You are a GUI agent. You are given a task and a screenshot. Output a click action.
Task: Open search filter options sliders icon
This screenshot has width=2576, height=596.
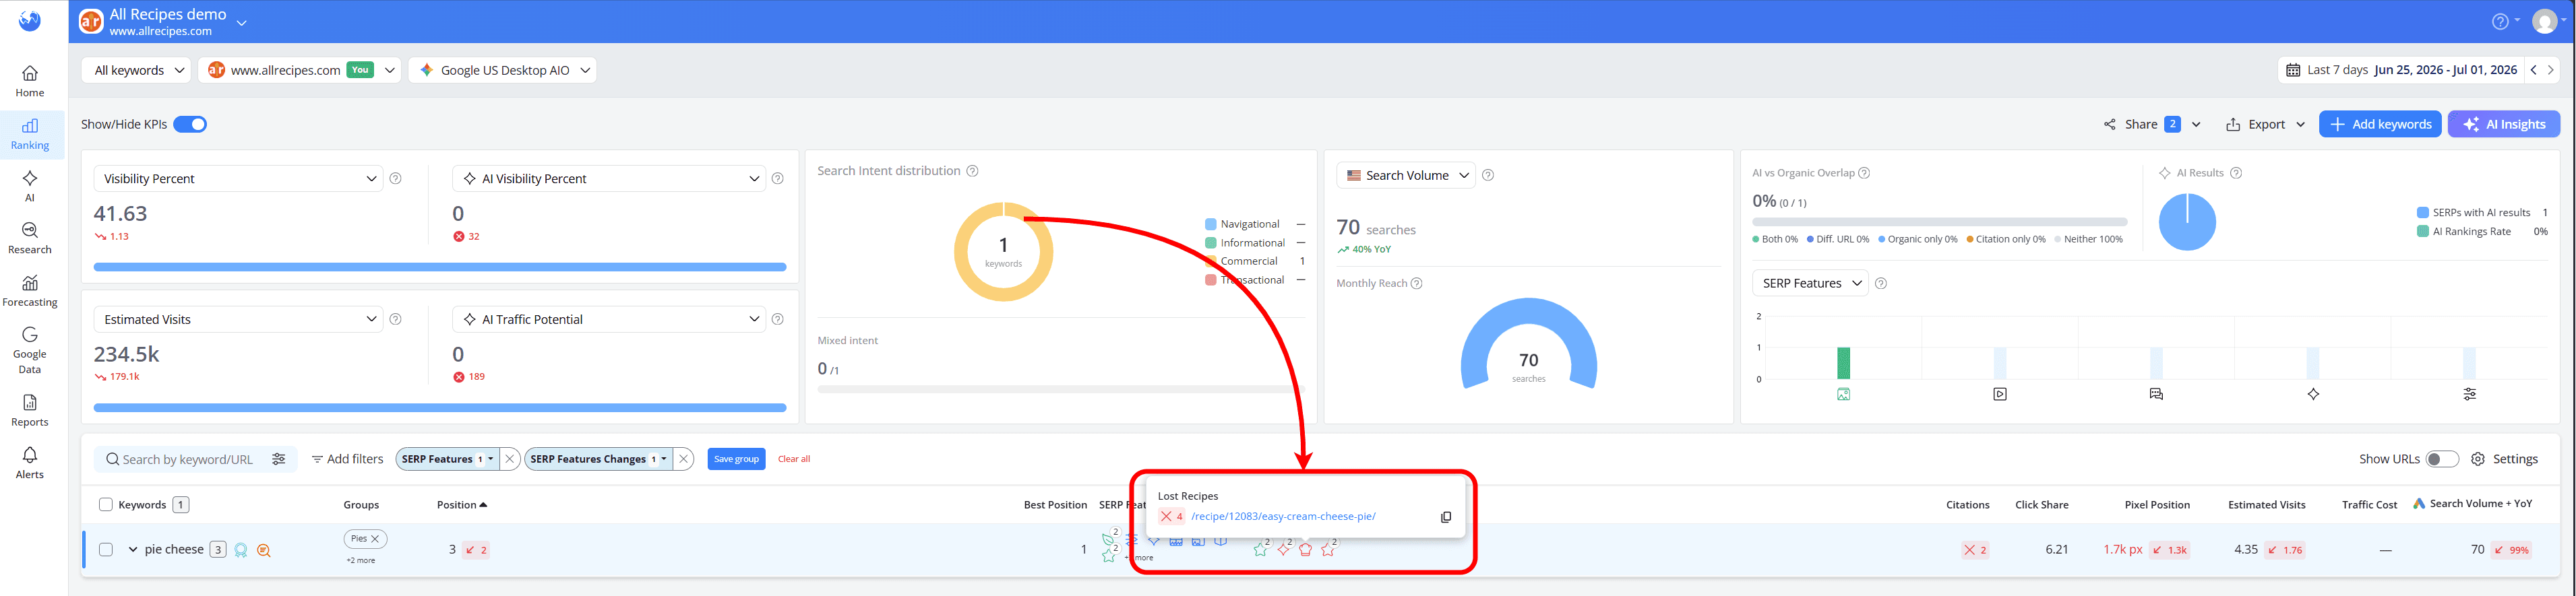279,459
